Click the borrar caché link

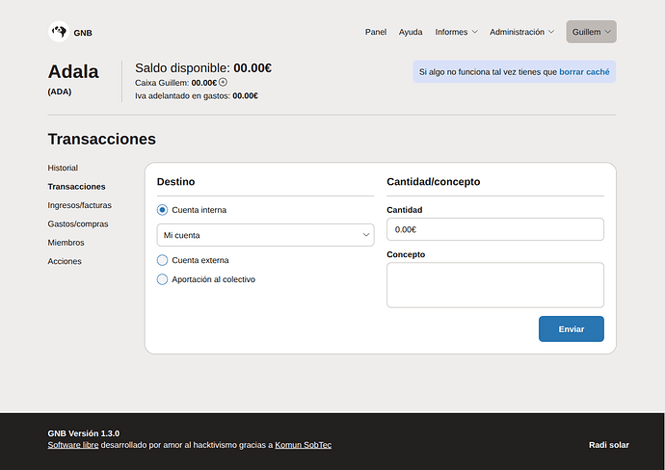(x=583, y=71)
